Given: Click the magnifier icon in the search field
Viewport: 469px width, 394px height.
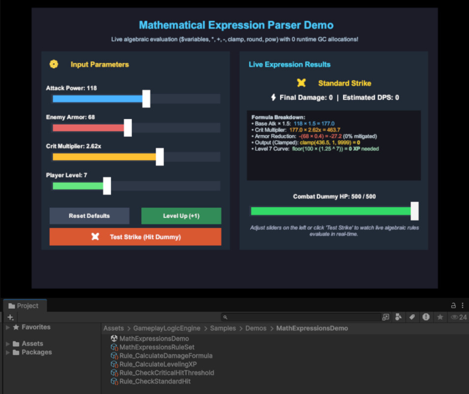Looking at the screenshot, I should click(x=225, y=317).
